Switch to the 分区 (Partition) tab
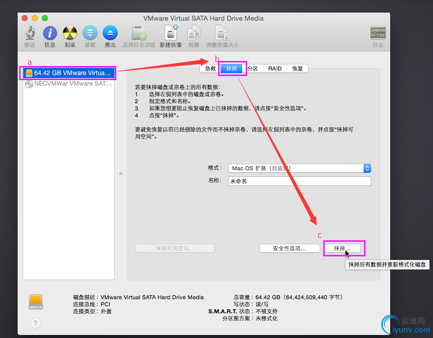 (253, 69)
